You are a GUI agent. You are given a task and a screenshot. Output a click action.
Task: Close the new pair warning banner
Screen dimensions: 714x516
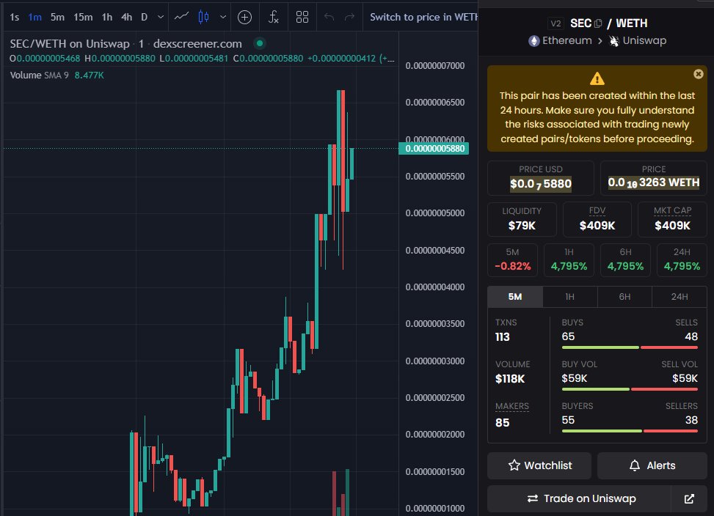[x=698, y=74]
